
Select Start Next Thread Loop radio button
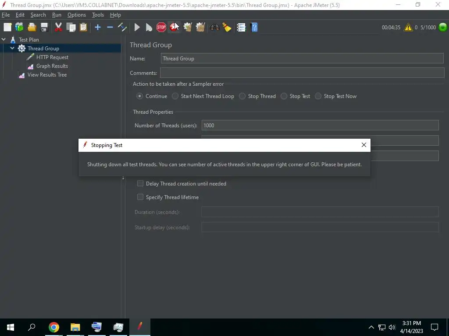[x=175, y=96]
